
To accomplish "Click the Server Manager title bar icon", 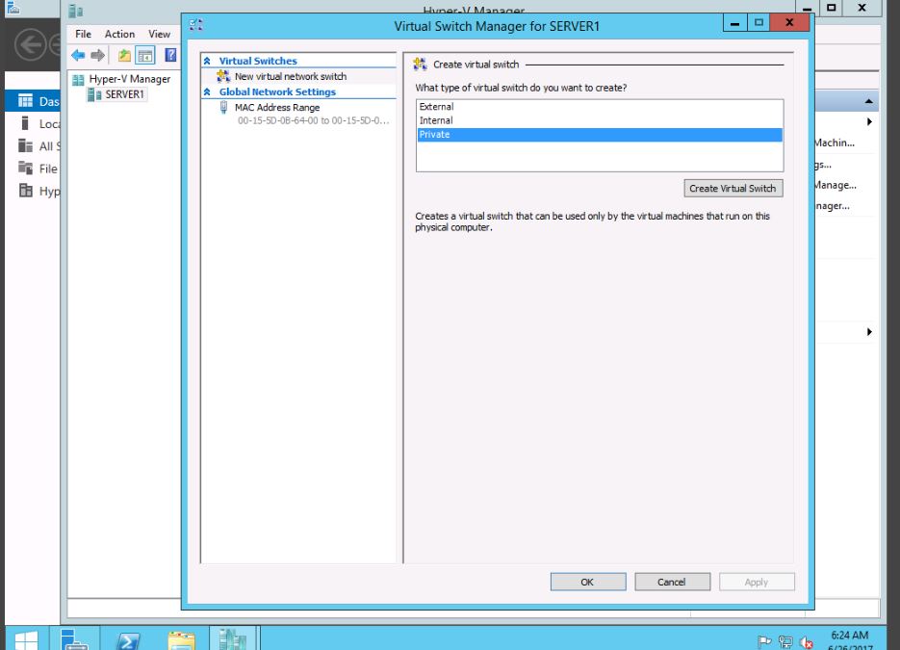I will 13,7.
